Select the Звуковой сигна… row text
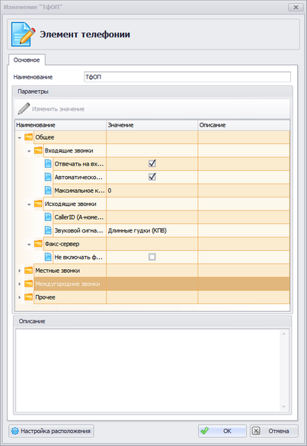 tap(78, 230)
